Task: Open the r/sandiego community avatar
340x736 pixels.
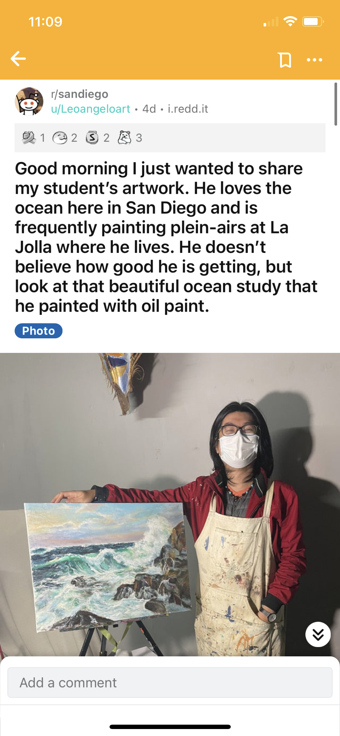Action: (29, 101)
